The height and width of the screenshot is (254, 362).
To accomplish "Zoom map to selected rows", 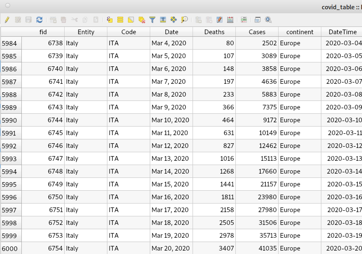I will (x=184, y=20).
